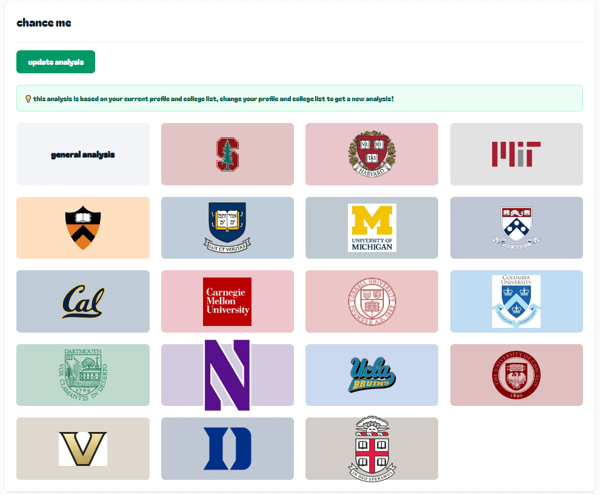
Task: Open the UCLA Bruins card
Action: [372, 375]
